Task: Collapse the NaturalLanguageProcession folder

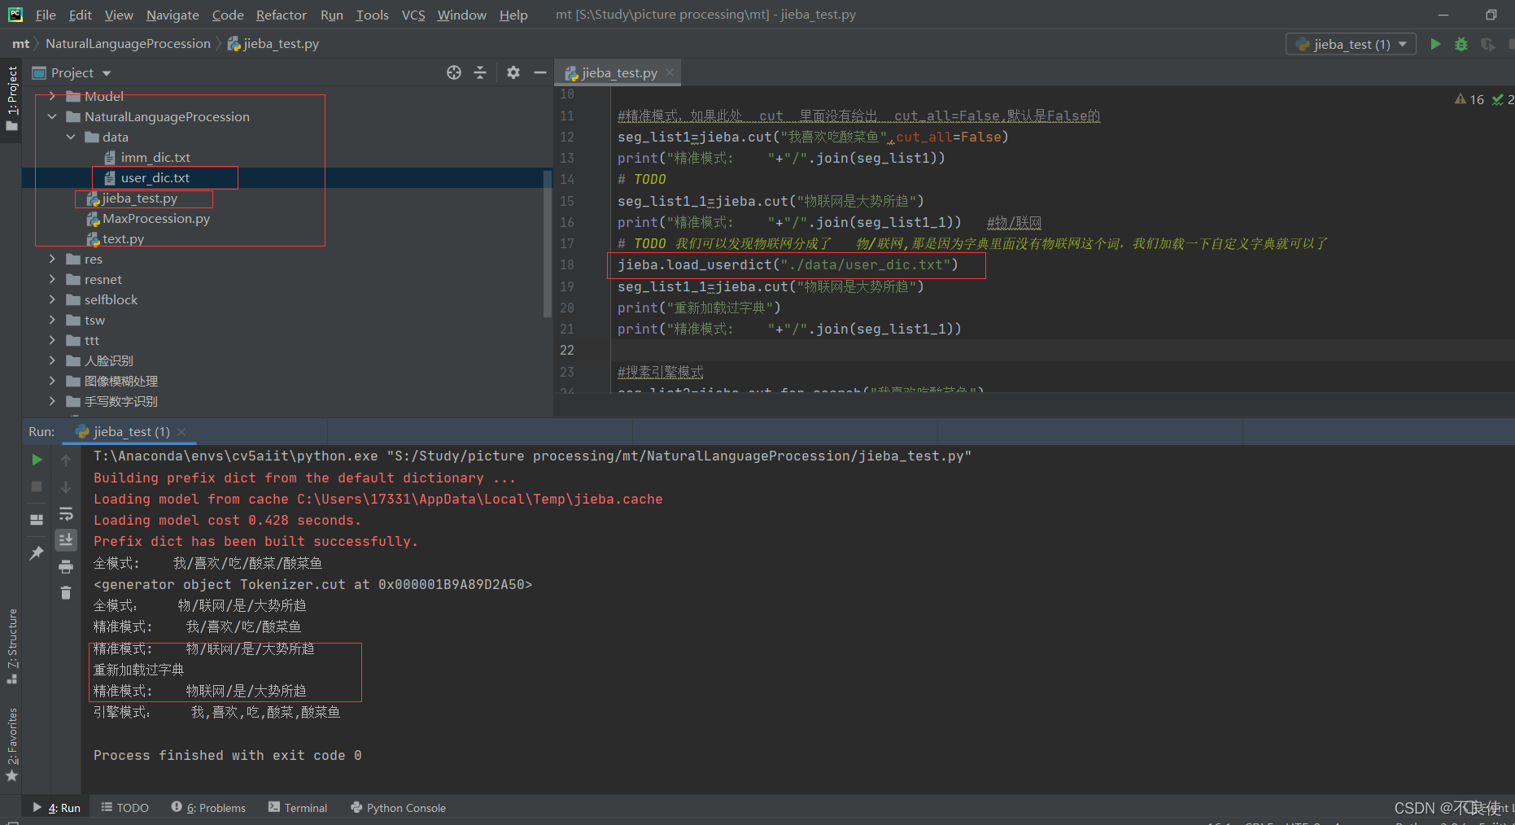Action: [x=52, y=116]
